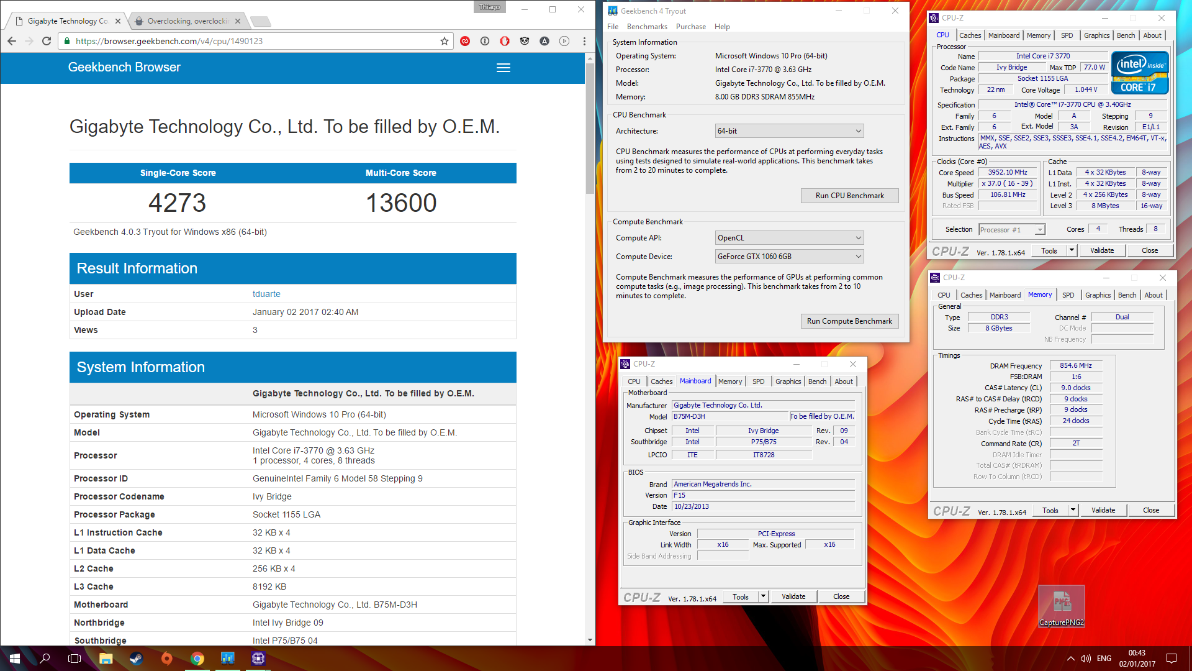Click the Chrome back arrow
This screenshot has width=1192, height=671.
coord(12,41)
